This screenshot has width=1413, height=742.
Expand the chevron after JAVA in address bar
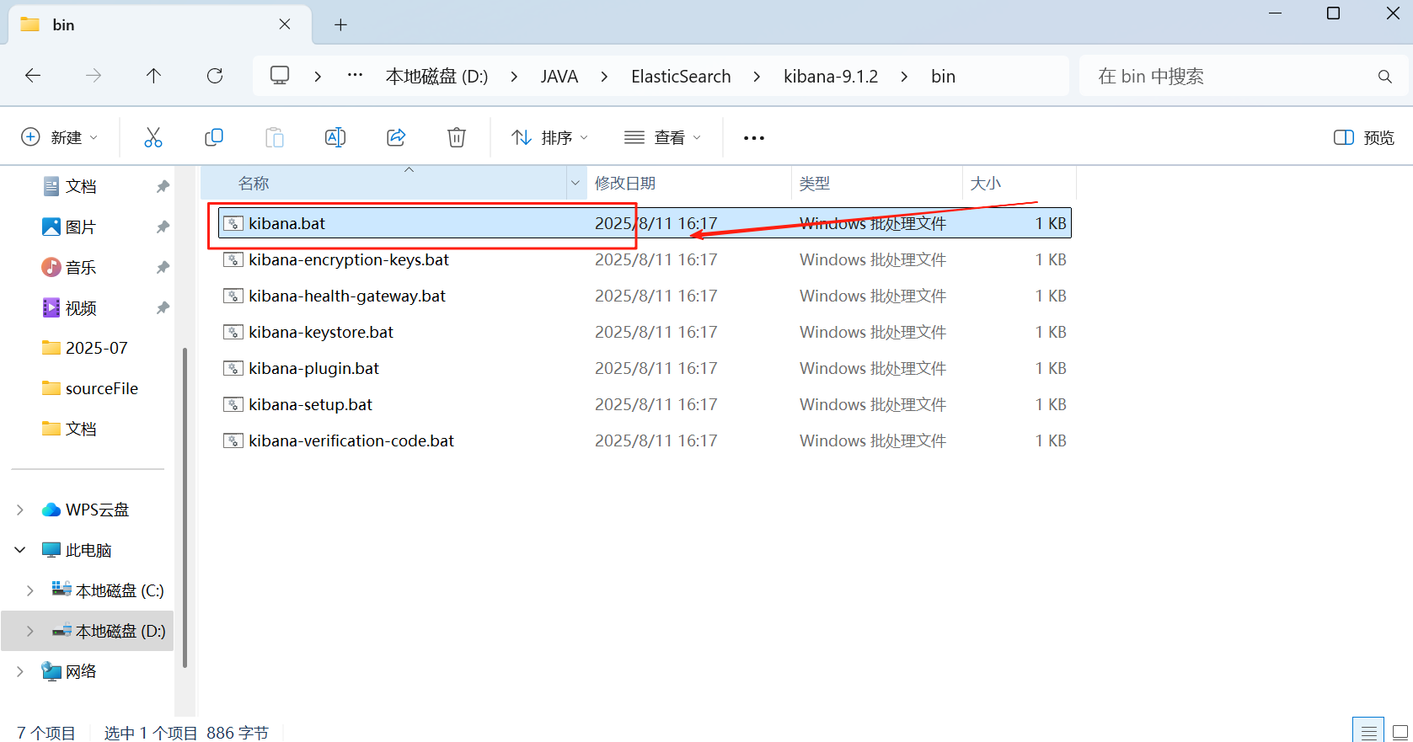pyautogui.click(x=604, y=77)
